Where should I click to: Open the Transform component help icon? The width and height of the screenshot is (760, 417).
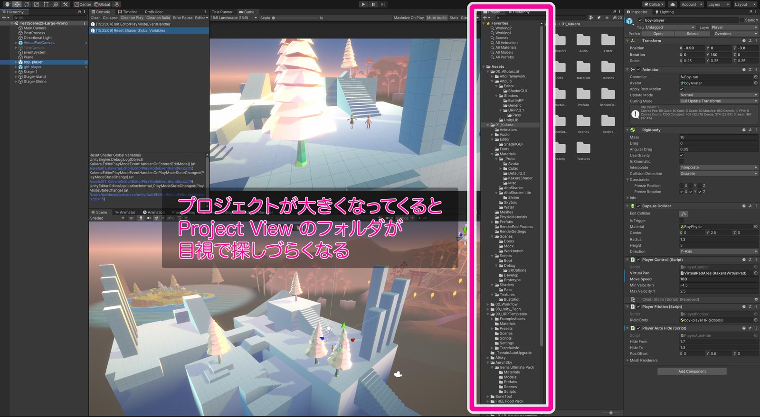tap(744, 41)
